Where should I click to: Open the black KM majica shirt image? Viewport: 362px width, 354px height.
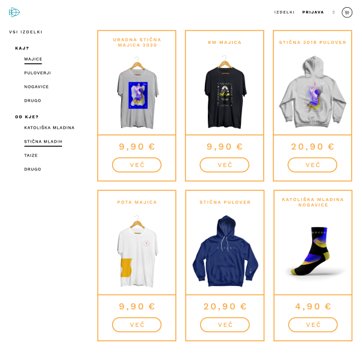[225, 92]
